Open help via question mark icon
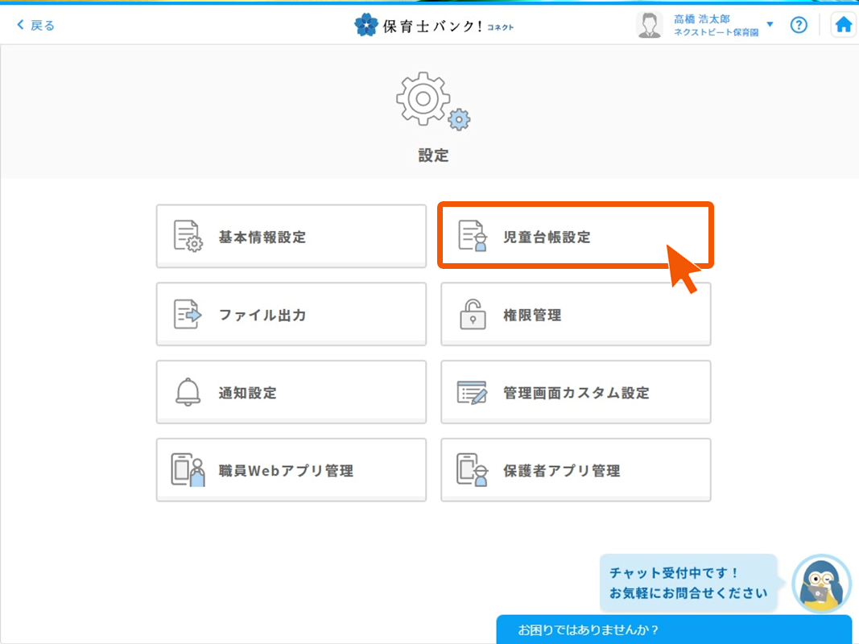 tap(798, 25)
